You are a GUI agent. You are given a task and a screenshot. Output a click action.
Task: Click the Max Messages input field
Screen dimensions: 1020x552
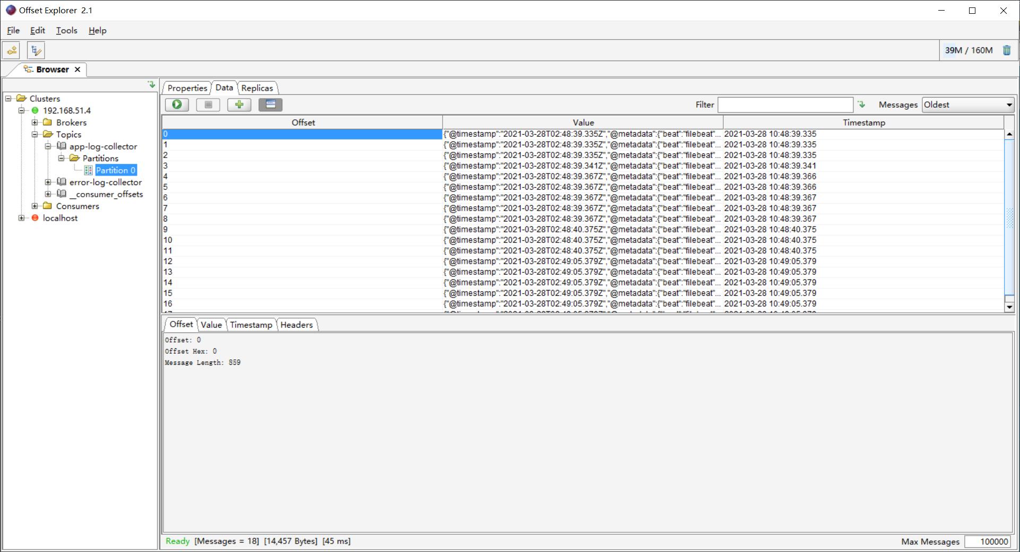click(x=988, y=541)
